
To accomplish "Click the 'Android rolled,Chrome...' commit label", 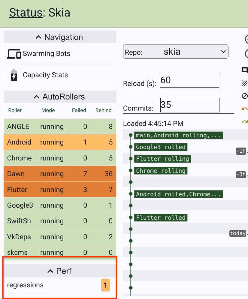I will point(178,194).
